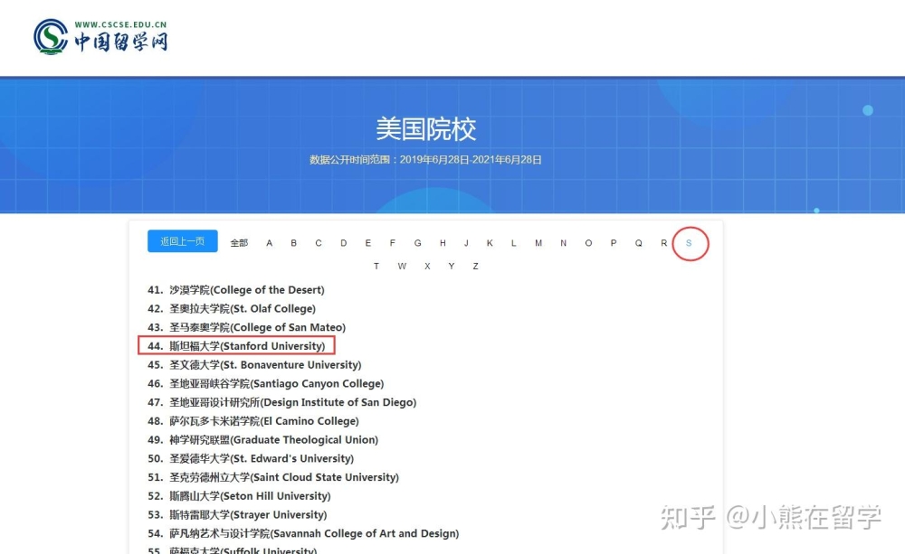The image size is (905, 554).
Task: Filter schools by letter D
Action: pyautogui.click(x=343, y=243)
